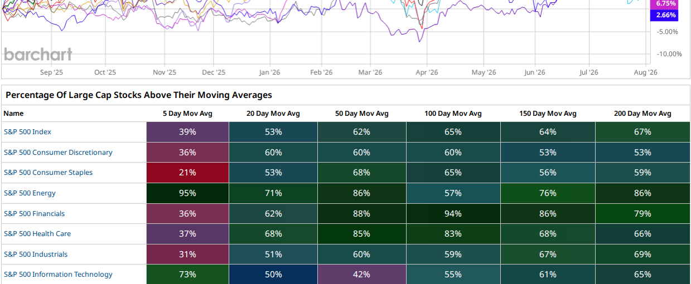
Task: Open S&P 500 Information Technology link
Action: (58, 275)
